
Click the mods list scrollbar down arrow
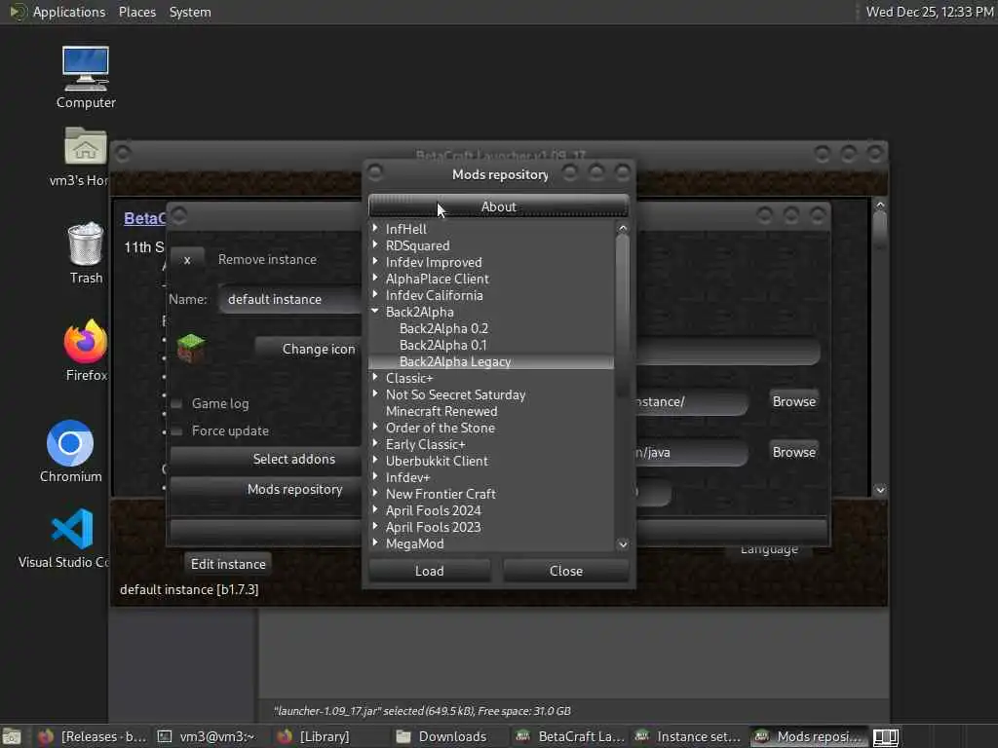point(623,543)
